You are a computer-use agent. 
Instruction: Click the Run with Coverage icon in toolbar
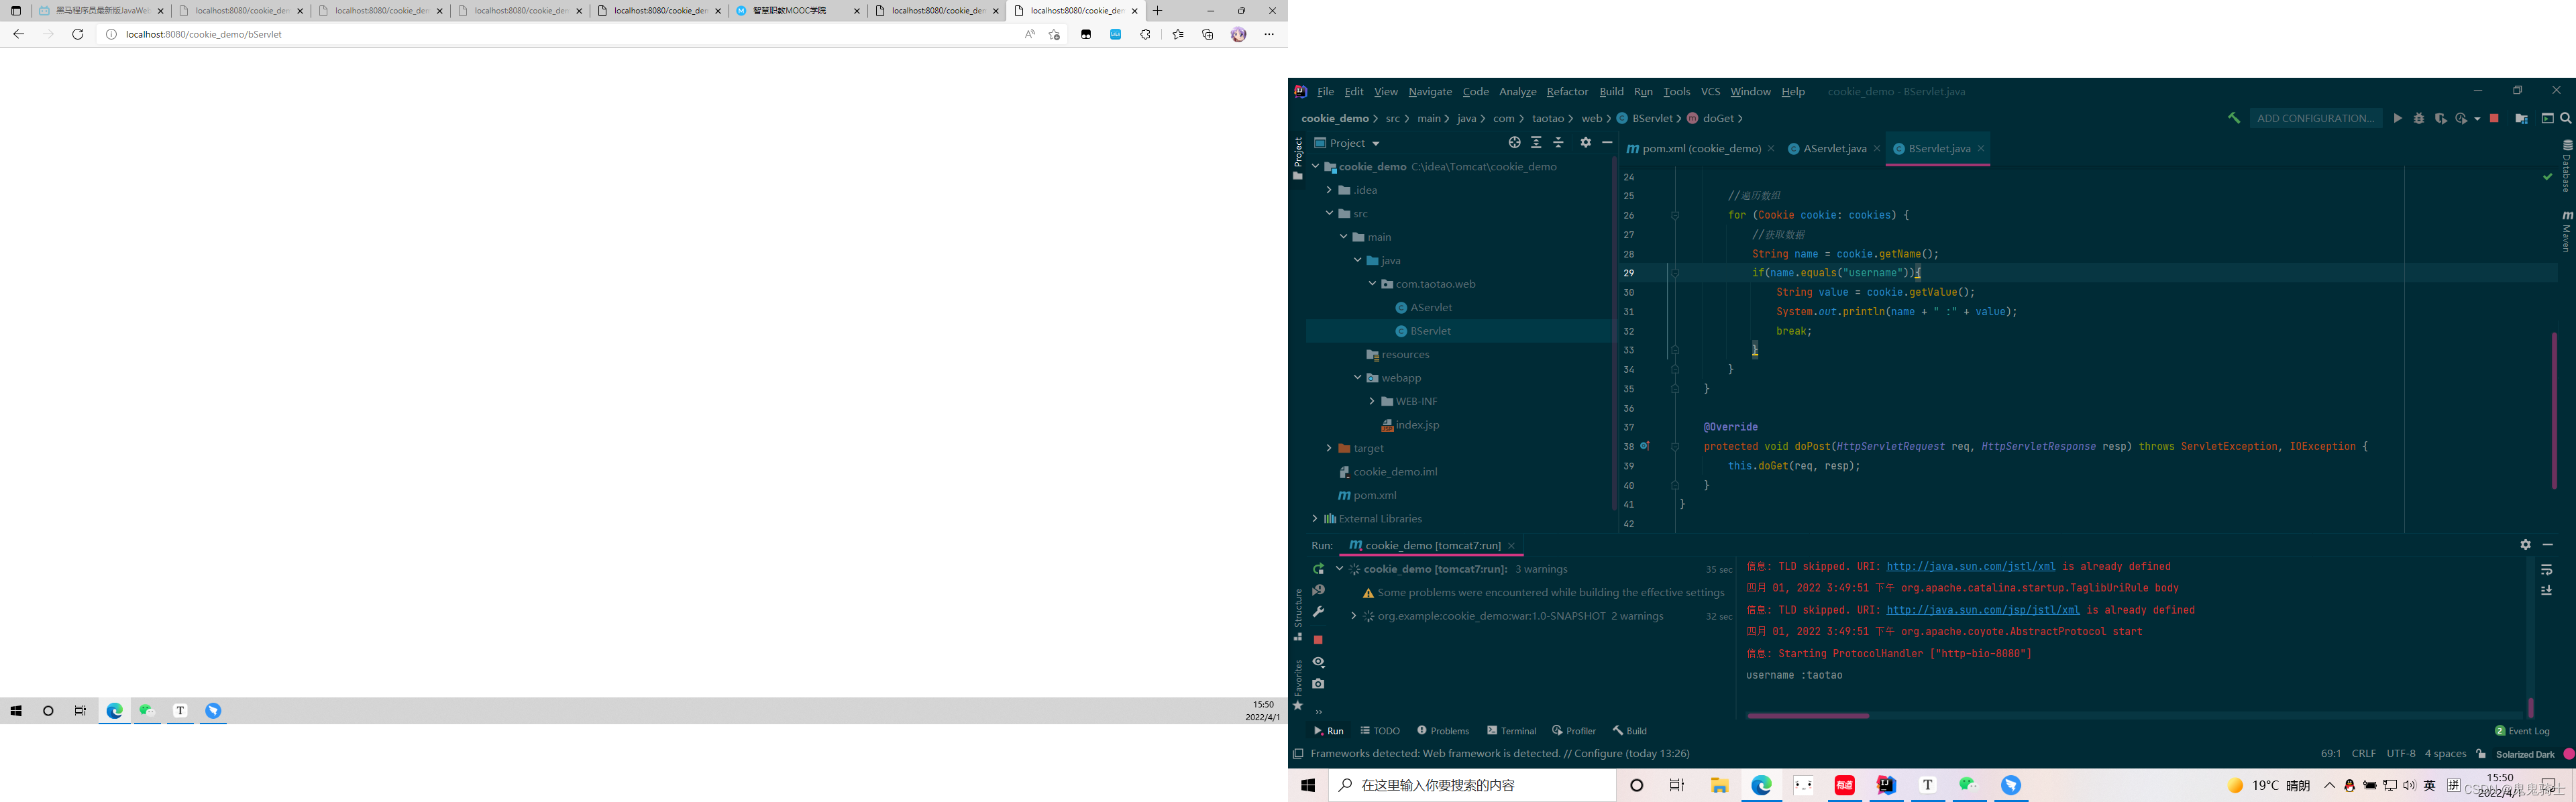click(x=2441, y=118)
